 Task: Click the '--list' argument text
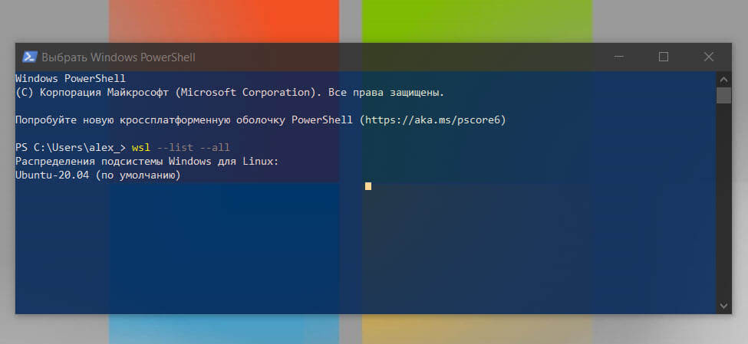coord(175,148)
